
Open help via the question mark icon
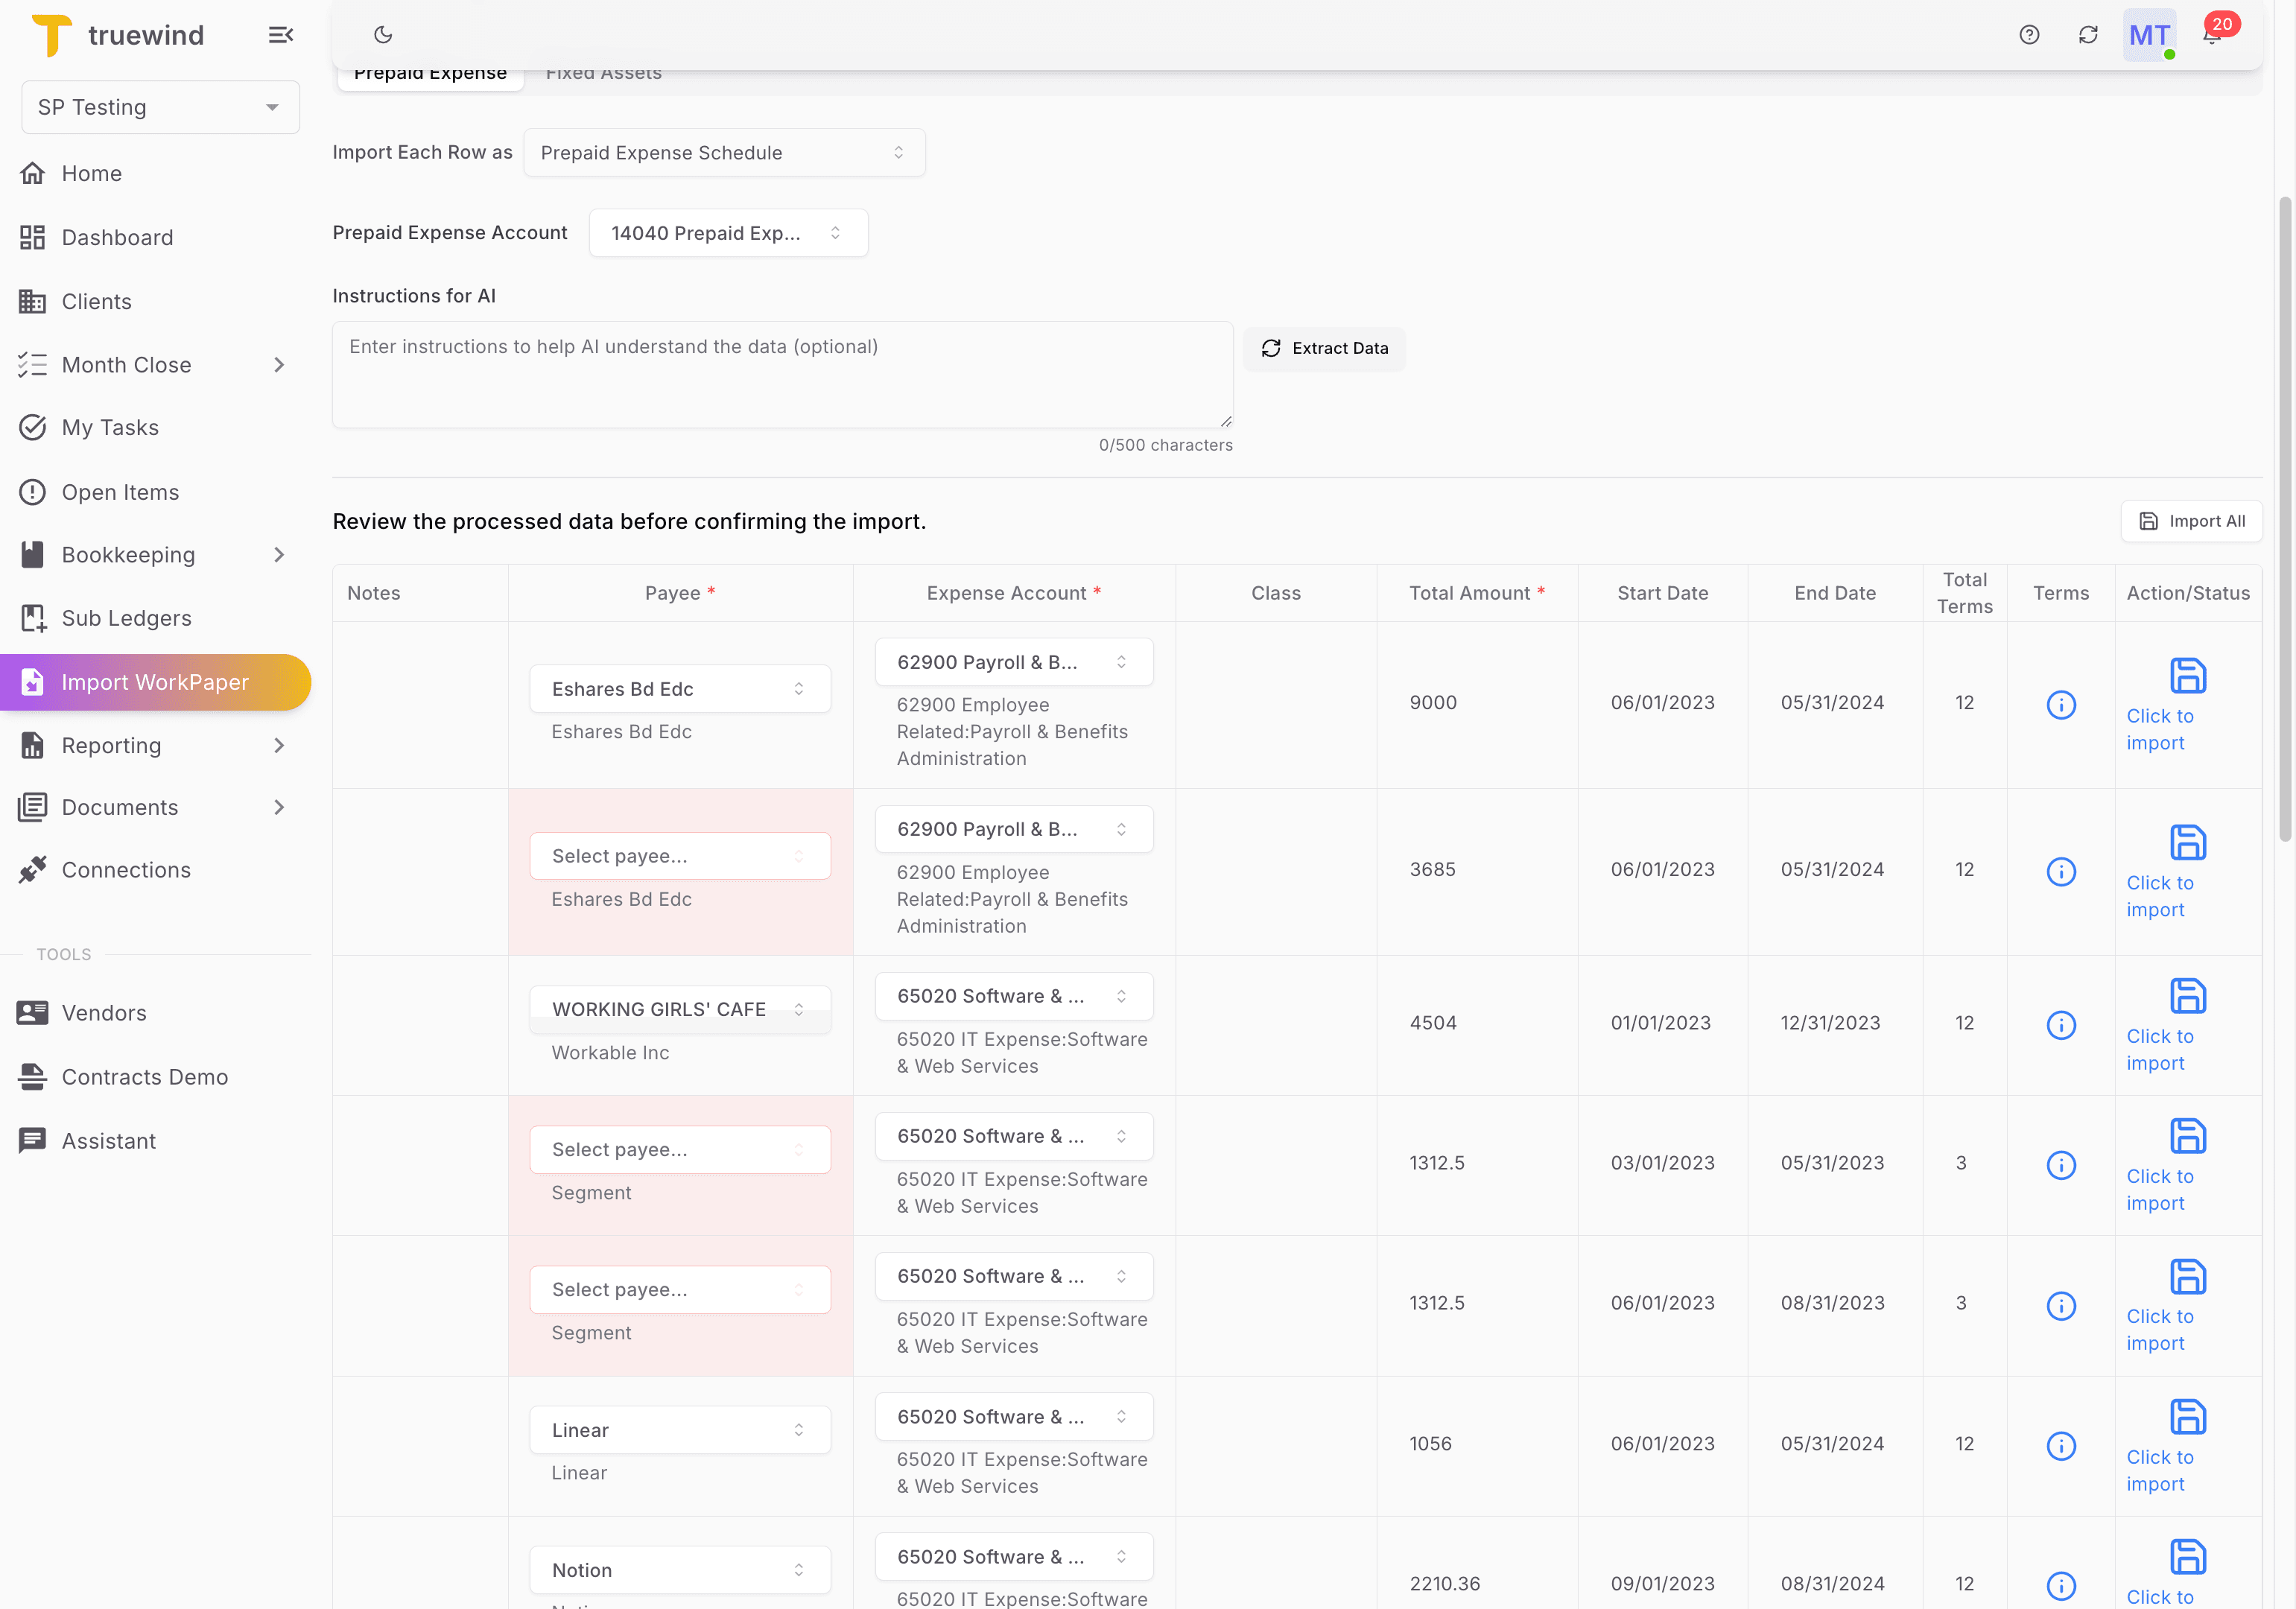coord(2029,34)
